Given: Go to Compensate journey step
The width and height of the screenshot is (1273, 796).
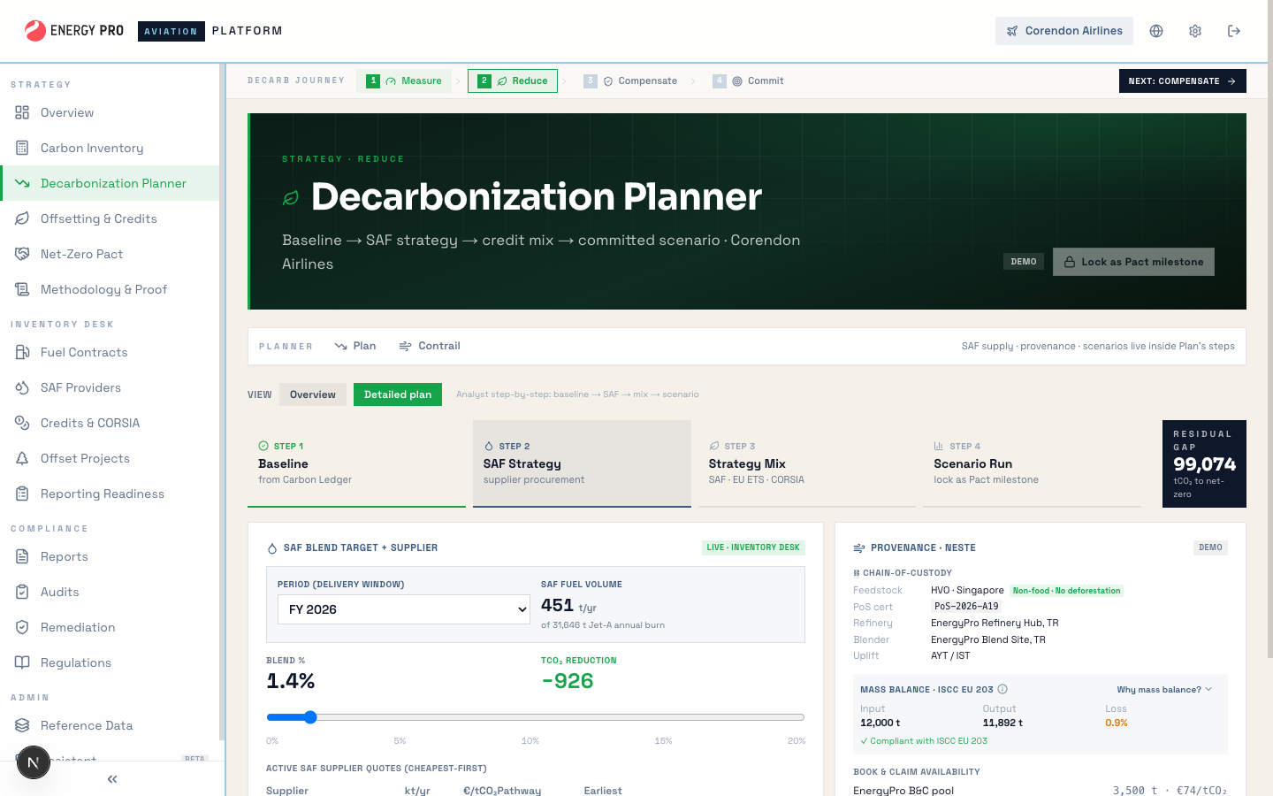Looking at the screenshot, I should [x=630, y=80].
